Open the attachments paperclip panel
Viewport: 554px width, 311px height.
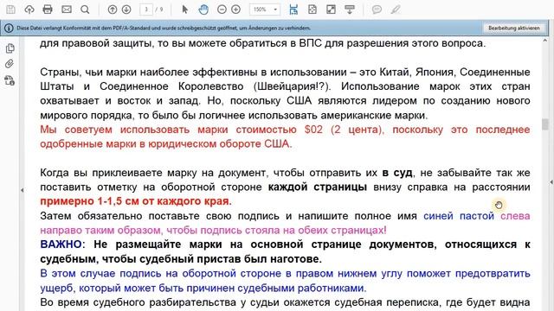(10, 64)
